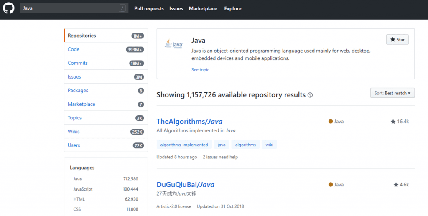Image resolution: width=428 pixels, height=216 pixels.
Task: Click the star count on DuGuQiuBai/Java
Action: [401, 185]
